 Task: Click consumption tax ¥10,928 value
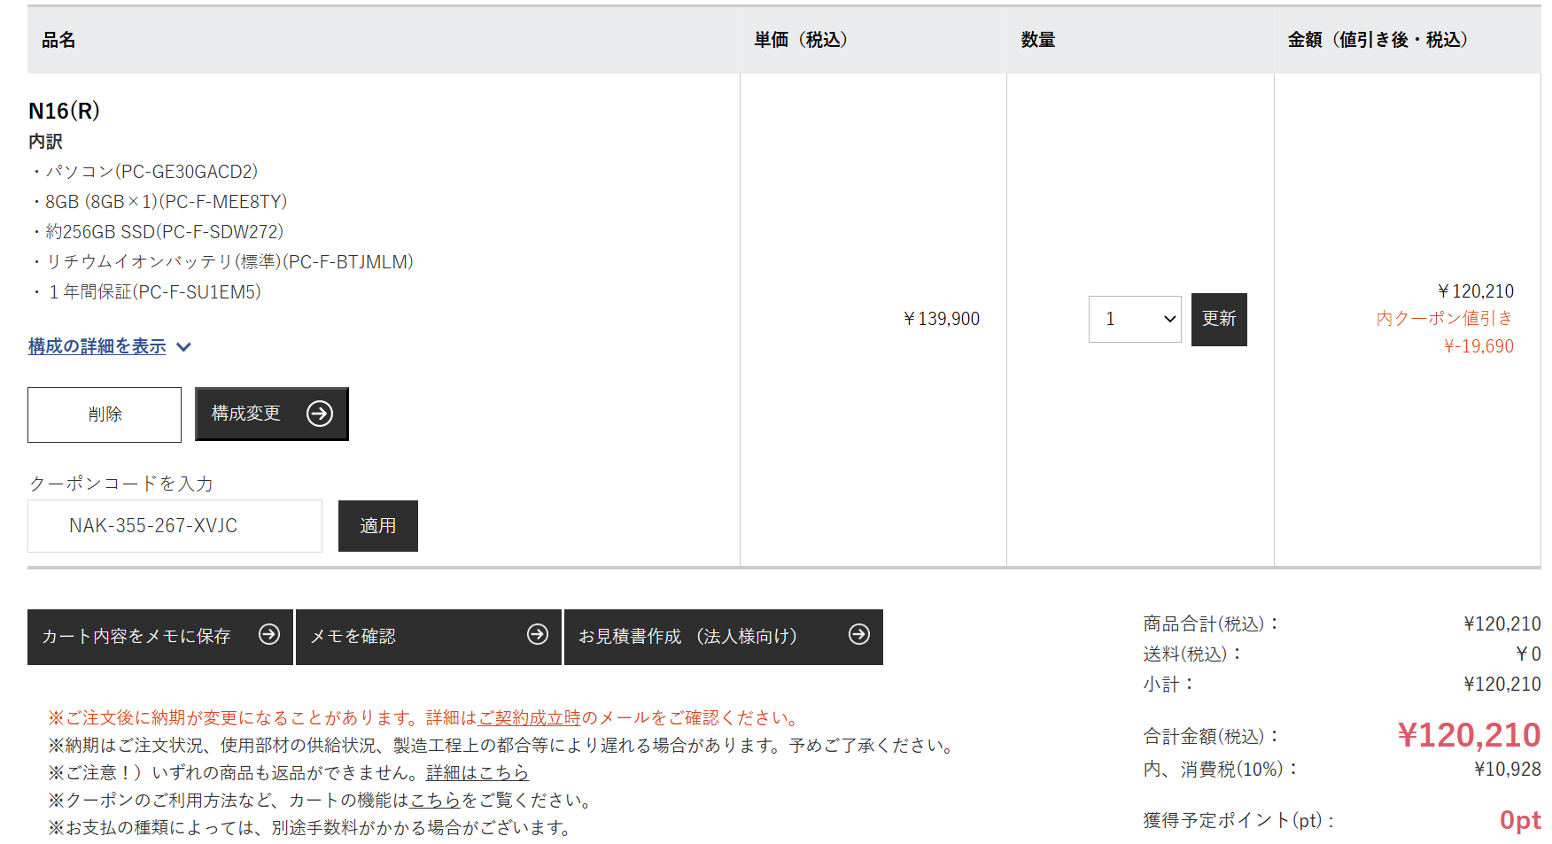click(x=1508, y=769)
